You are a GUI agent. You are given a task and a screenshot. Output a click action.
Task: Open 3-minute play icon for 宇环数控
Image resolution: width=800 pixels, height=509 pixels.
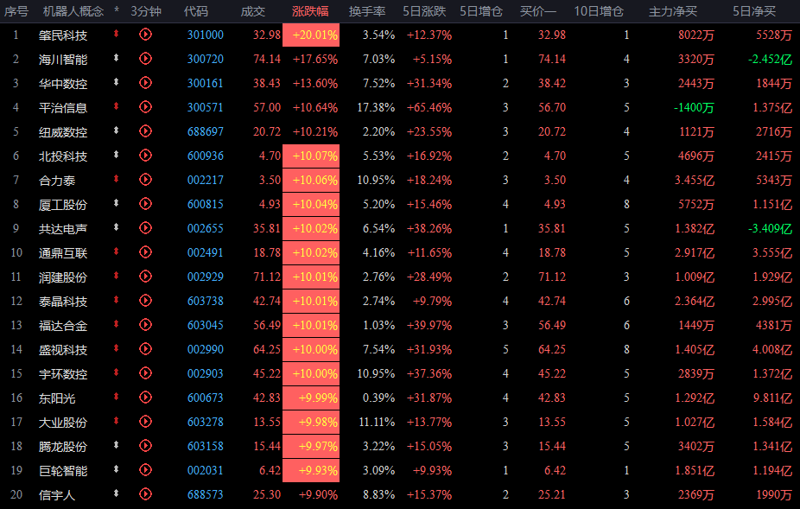[x=145, y=373]
